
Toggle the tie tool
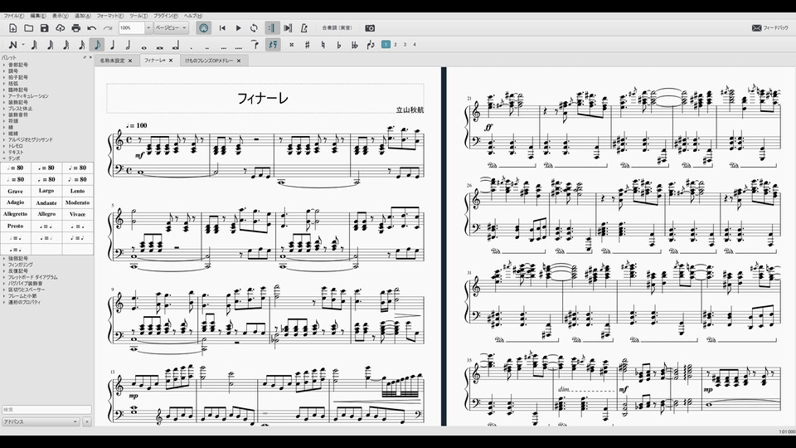255,45
